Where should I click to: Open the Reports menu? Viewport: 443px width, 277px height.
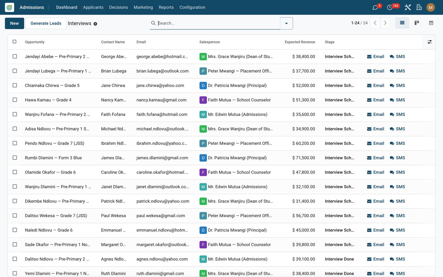166,7
